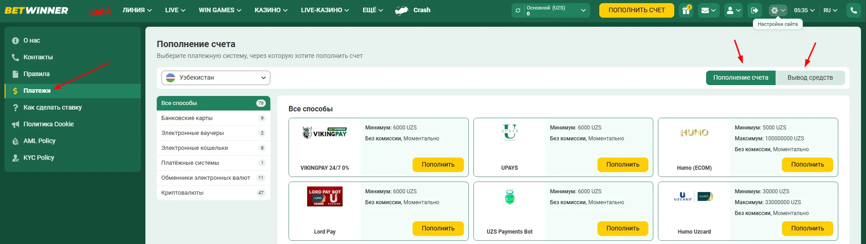The width and height of the screenshot is (866, 244).
Task: Switch to Вывод средств tab
Action: coord(810,78)
